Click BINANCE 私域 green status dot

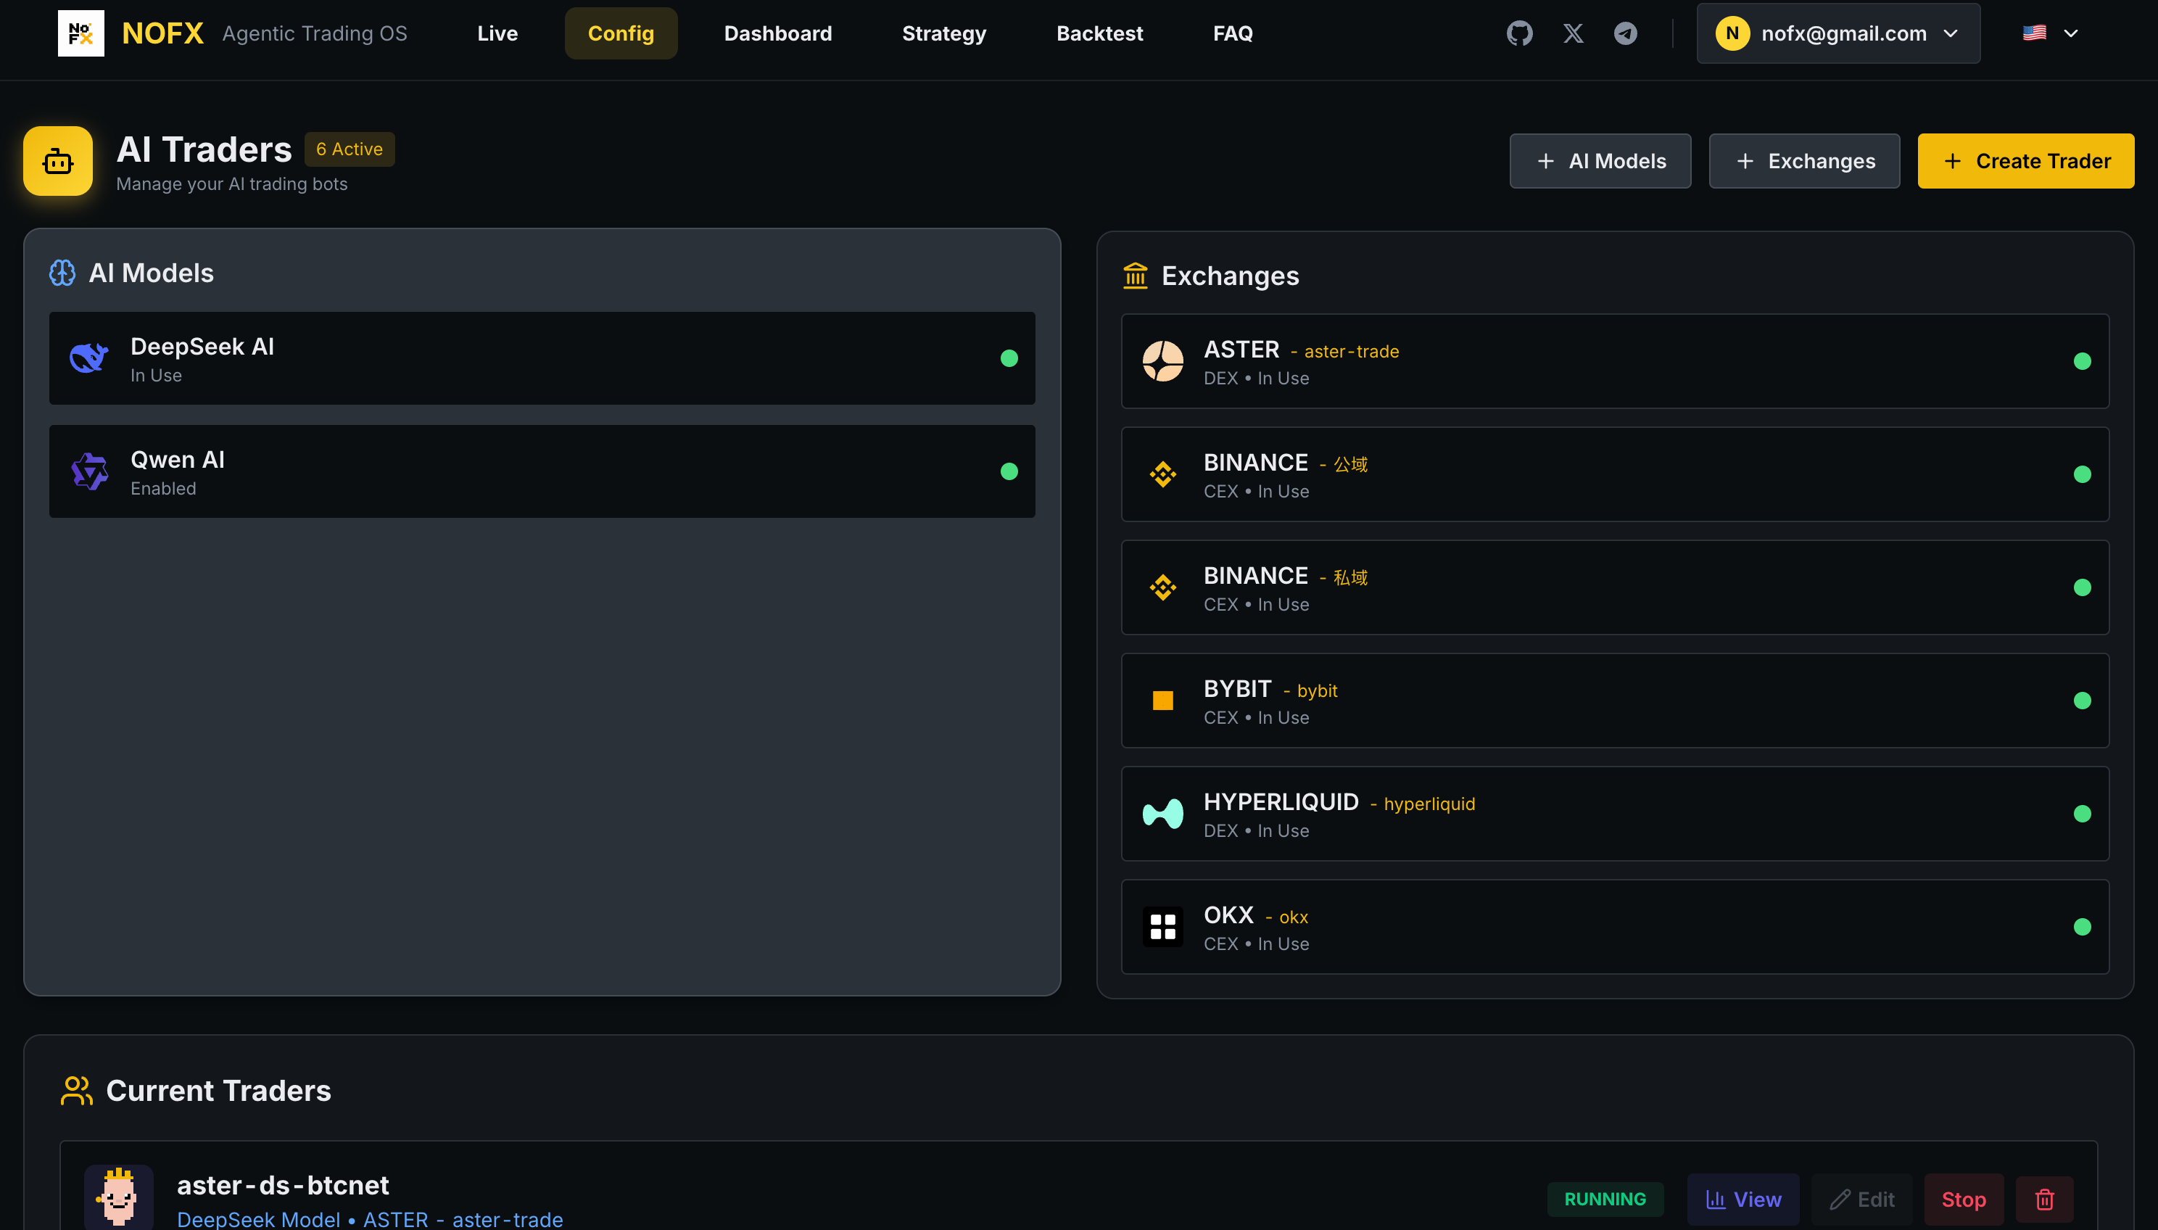point(2083,588)
